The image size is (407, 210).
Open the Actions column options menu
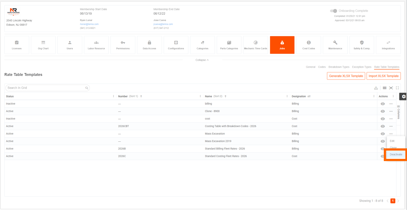tap(393, 96)
